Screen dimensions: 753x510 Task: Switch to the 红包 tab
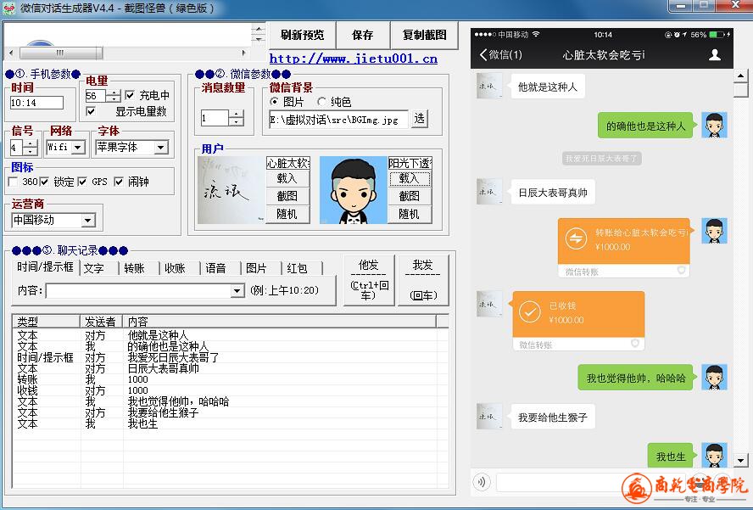(297, 268)
